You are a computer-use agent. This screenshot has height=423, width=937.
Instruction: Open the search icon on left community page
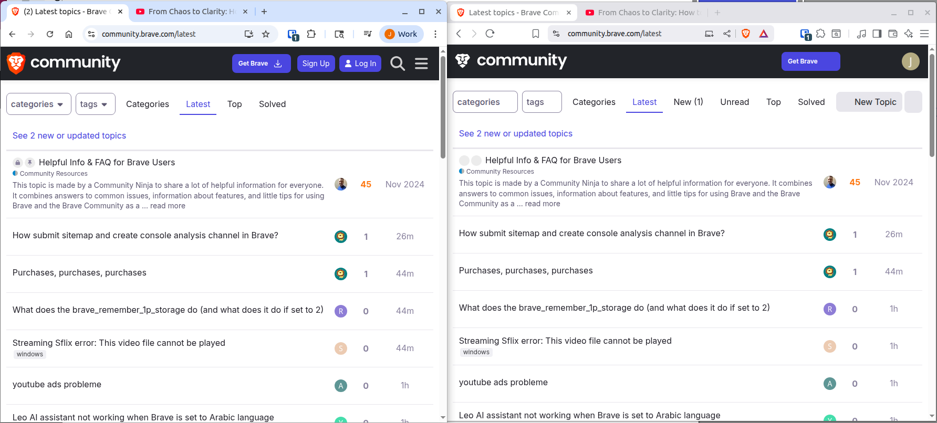pyautogui.click(x=398, y=64)
